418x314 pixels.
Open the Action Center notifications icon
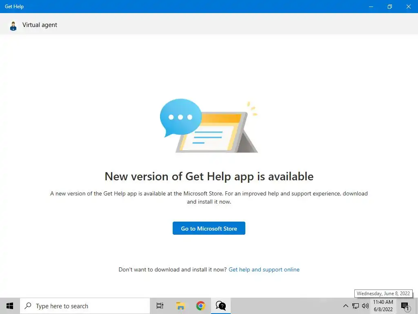coord(405,306)
